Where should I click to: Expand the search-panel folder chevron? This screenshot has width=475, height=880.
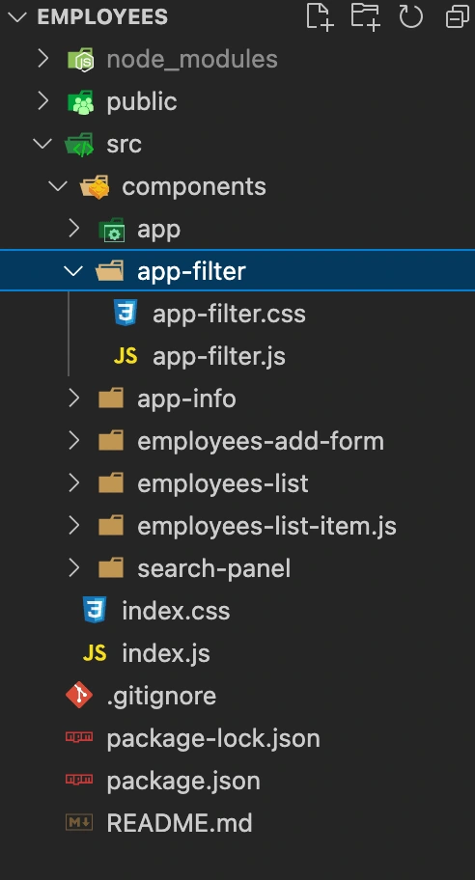pos(73,568)
